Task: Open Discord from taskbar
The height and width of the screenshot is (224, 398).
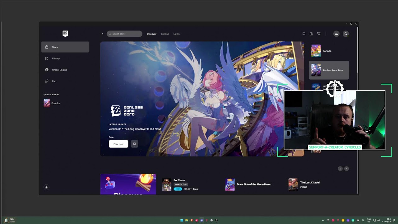Action: tap(201, 220)
